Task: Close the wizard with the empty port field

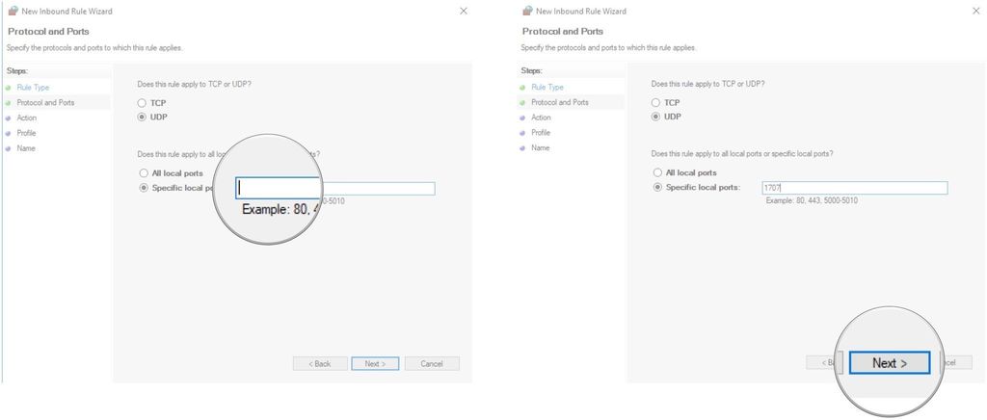Action: [463, 11]
